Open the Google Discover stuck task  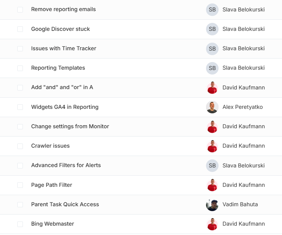(x=60, y=29)
